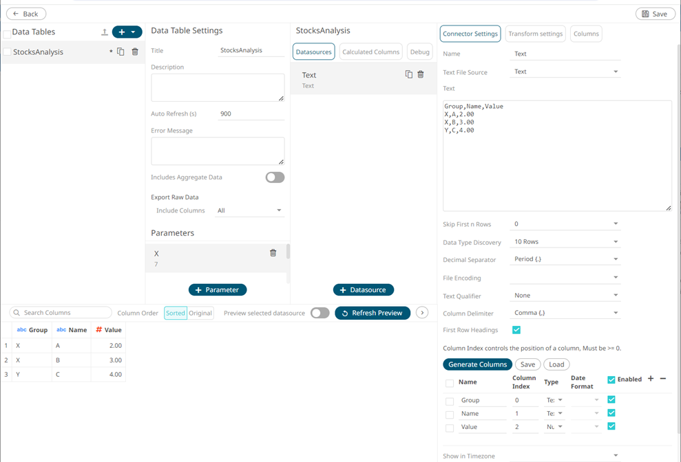Copy the StocksAnalysis data table
Viewport: 681px width, 462px height.
(x=121, y=52)
